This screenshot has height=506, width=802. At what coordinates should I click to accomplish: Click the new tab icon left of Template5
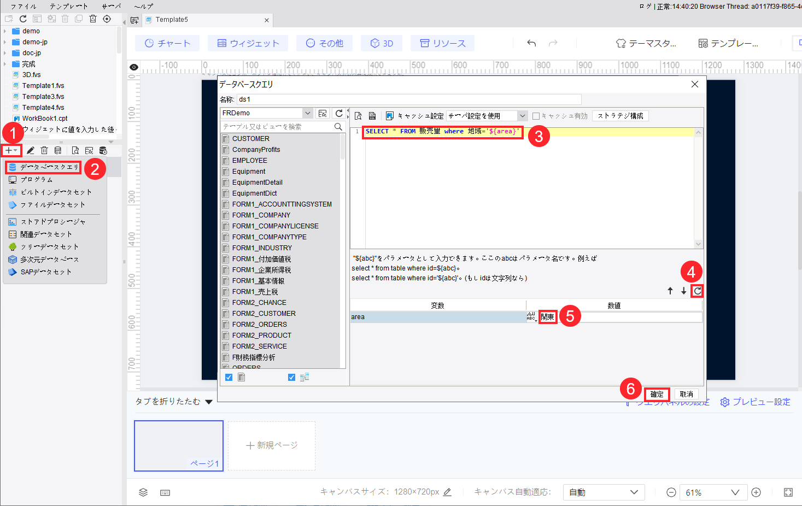(x=134, y=20)
